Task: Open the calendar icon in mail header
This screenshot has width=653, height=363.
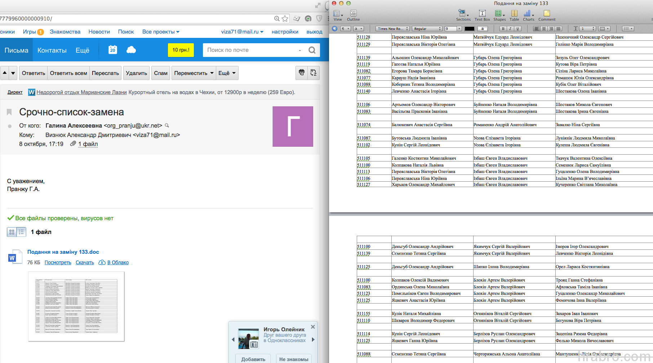Action: (113, 50)
